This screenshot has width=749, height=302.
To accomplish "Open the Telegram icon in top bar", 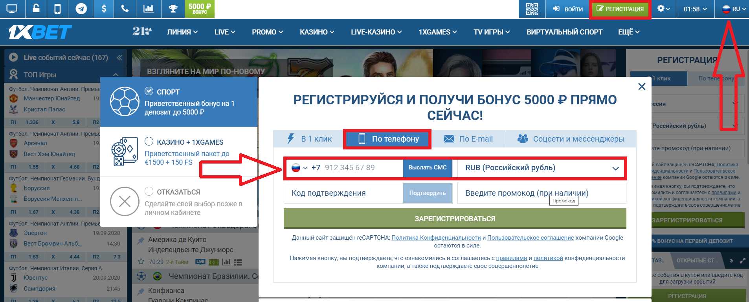I will pos(81,9).
